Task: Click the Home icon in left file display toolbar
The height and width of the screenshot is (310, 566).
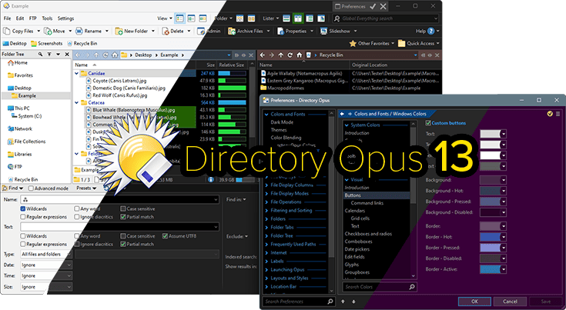Action: point(115,55)
